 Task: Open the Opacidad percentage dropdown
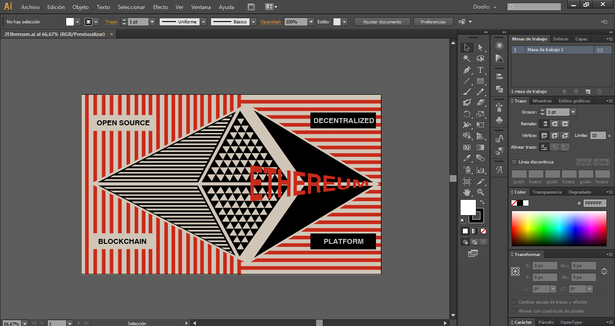tap(311, 22)
